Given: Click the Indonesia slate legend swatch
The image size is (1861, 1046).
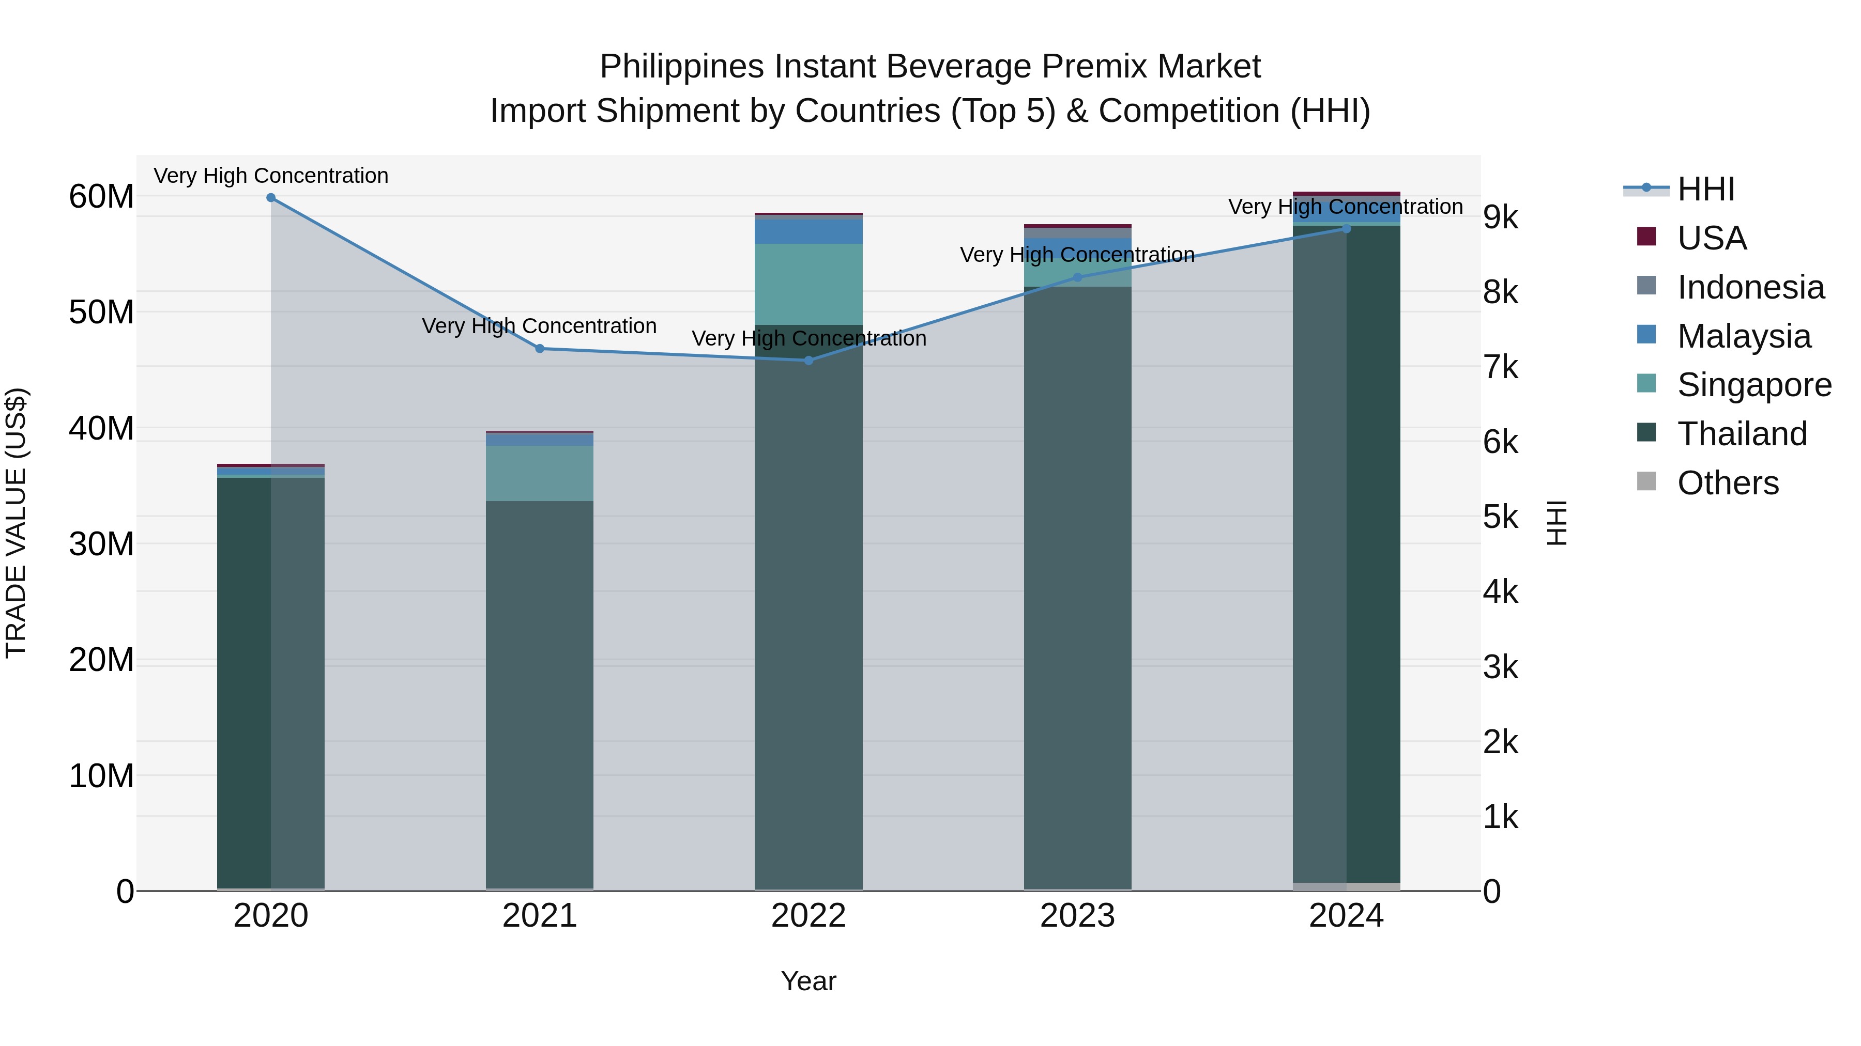Looking at the screenshot, I should tap(1646, 285).
